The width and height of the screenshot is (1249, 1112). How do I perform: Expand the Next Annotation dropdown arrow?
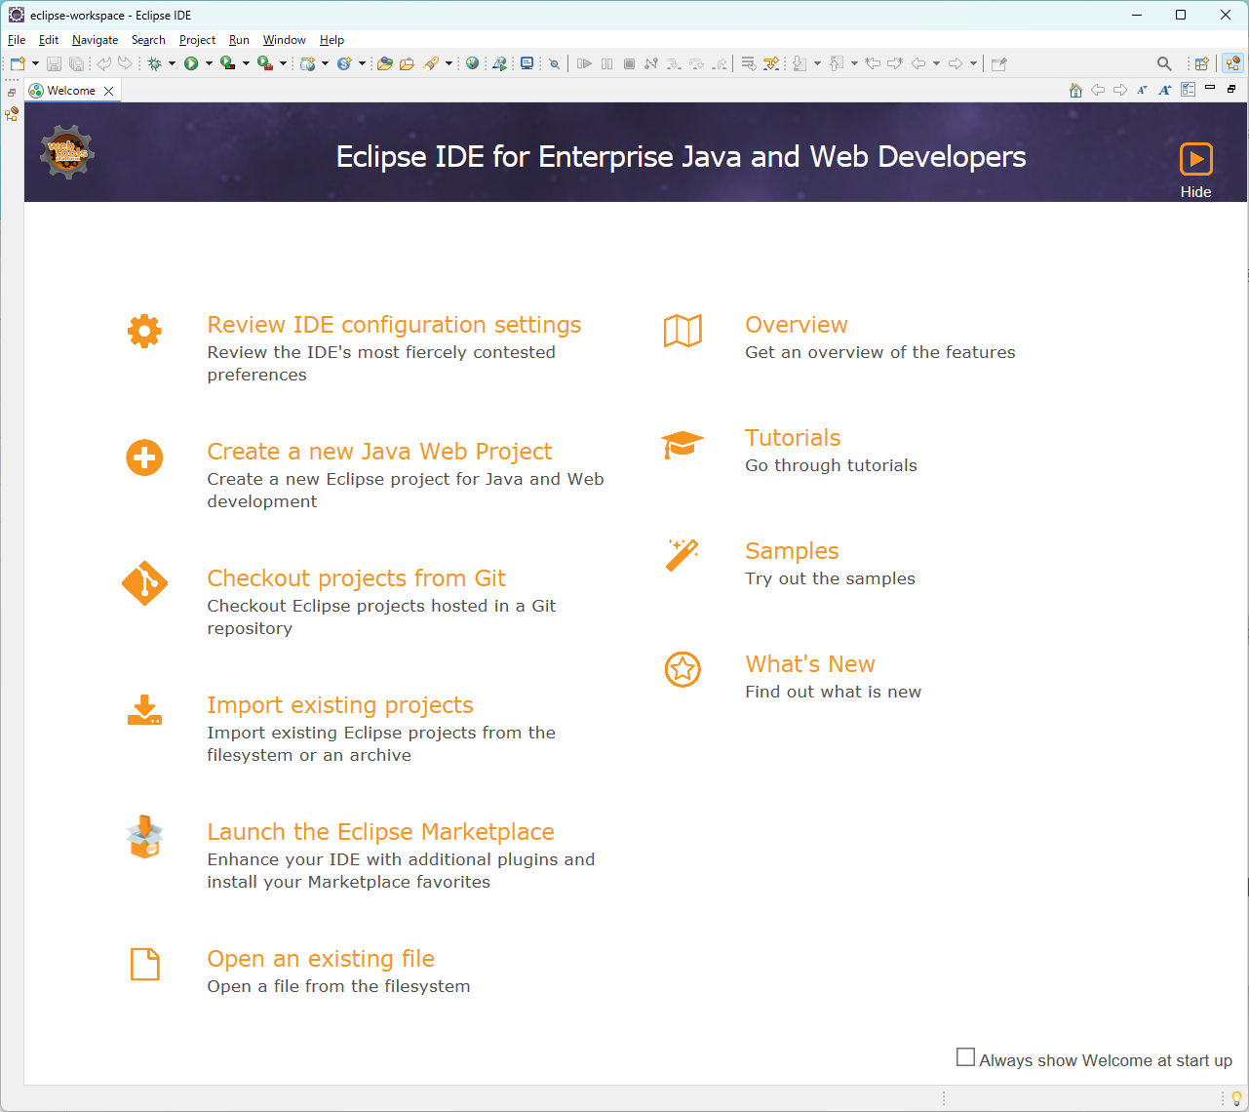click(x=817, y=63)
